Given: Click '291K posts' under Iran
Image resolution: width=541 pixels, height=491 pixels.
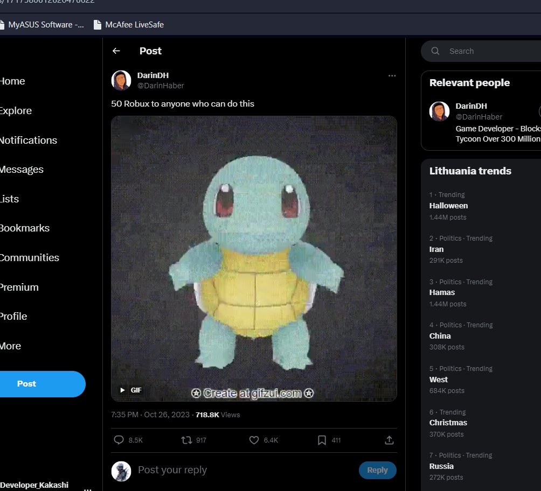Looking at the screenshot, I should [446, 261].
